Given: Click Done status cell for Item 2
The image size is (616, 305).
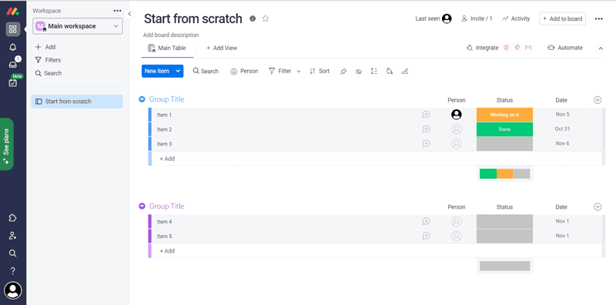Looking at the screenshot, I should point(504,129).
